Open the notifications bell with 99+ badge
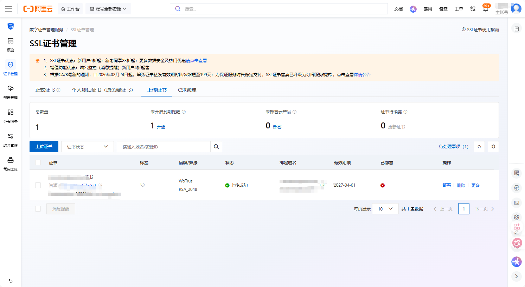 point(486,8)
